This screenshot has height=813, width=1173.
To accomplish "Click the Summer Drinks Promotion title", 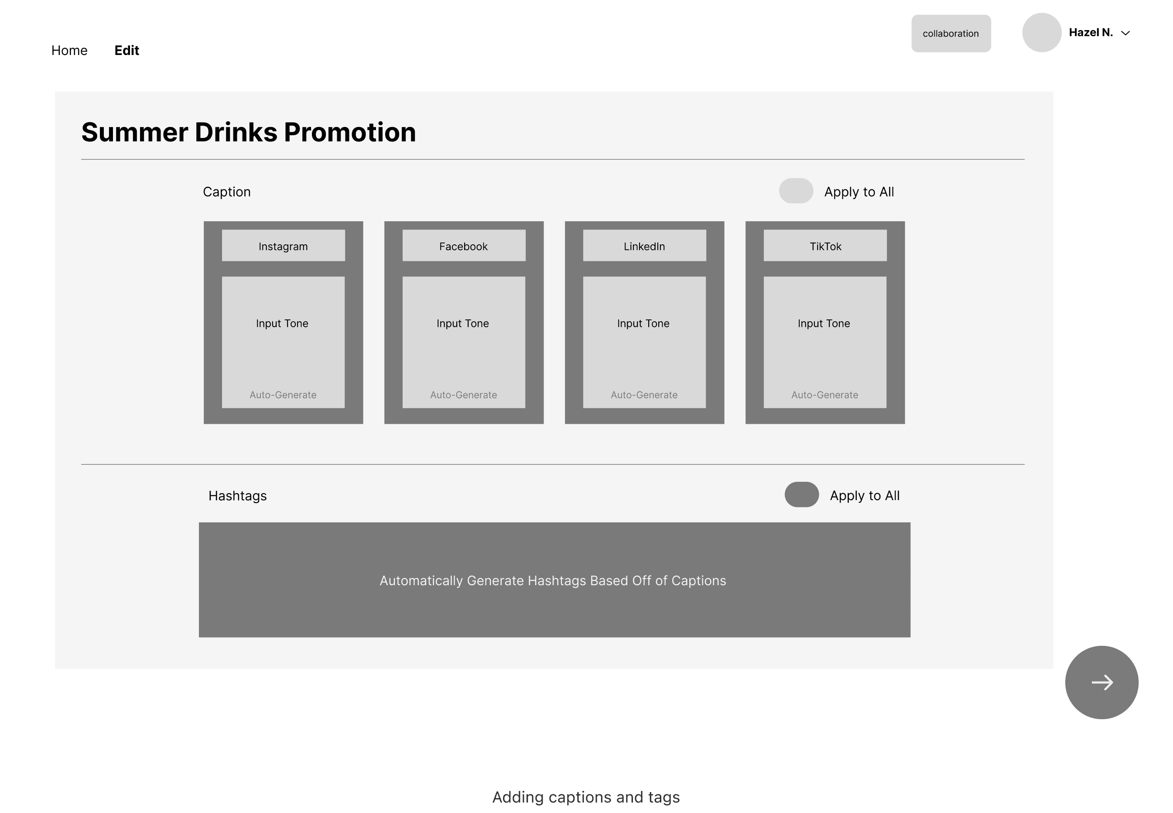I will click(249, 132).
